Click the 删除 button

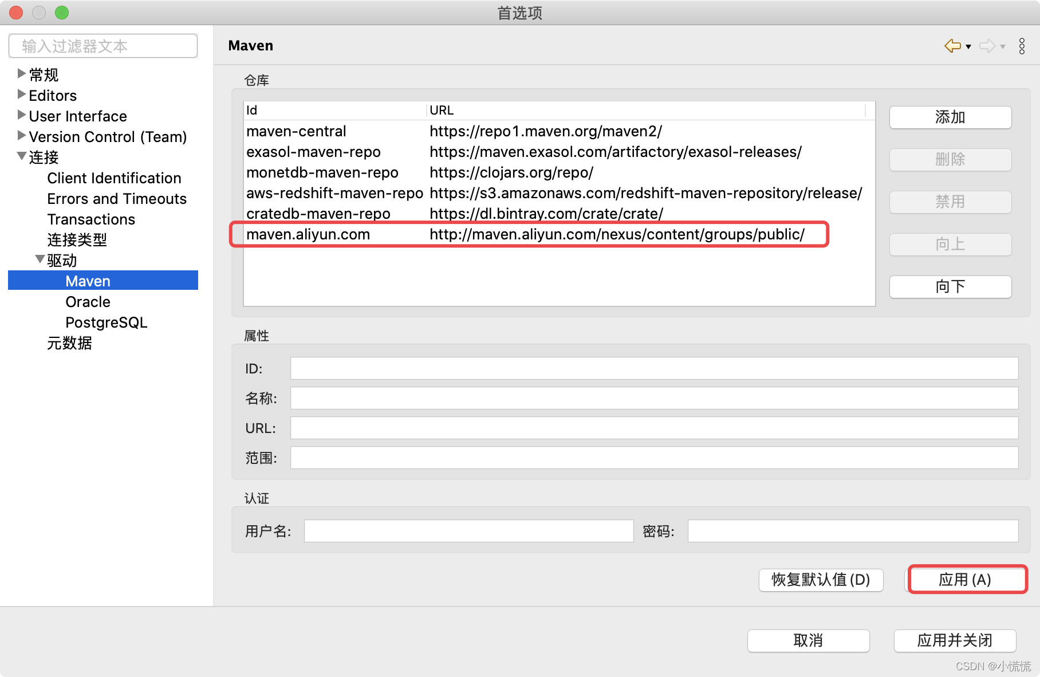click(950, 159)
